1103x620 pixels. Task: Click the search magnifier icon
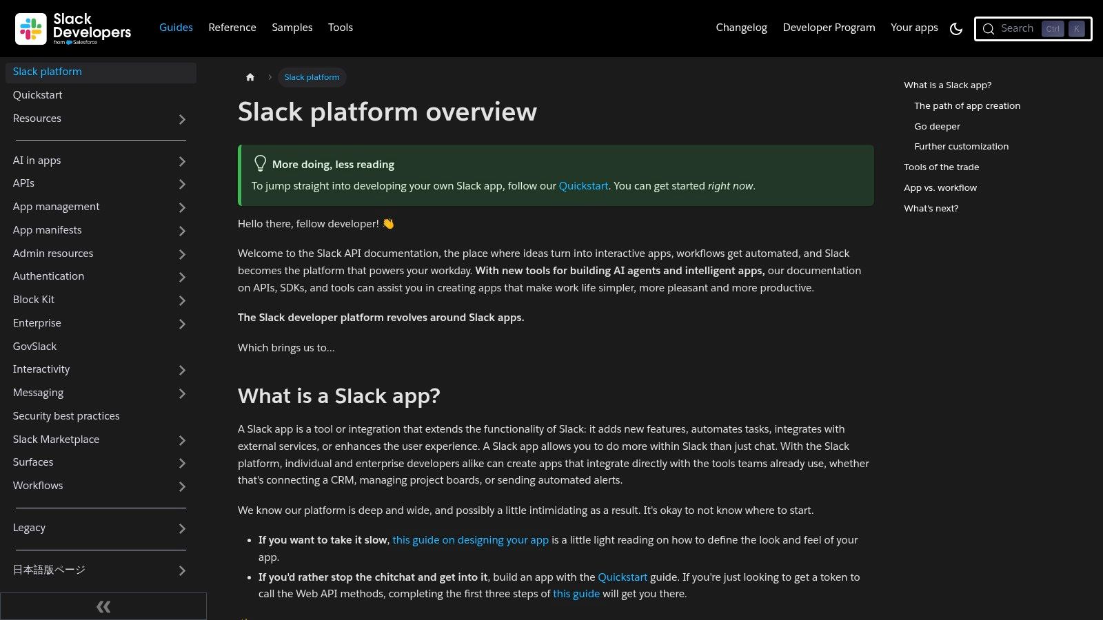[989, 29]
